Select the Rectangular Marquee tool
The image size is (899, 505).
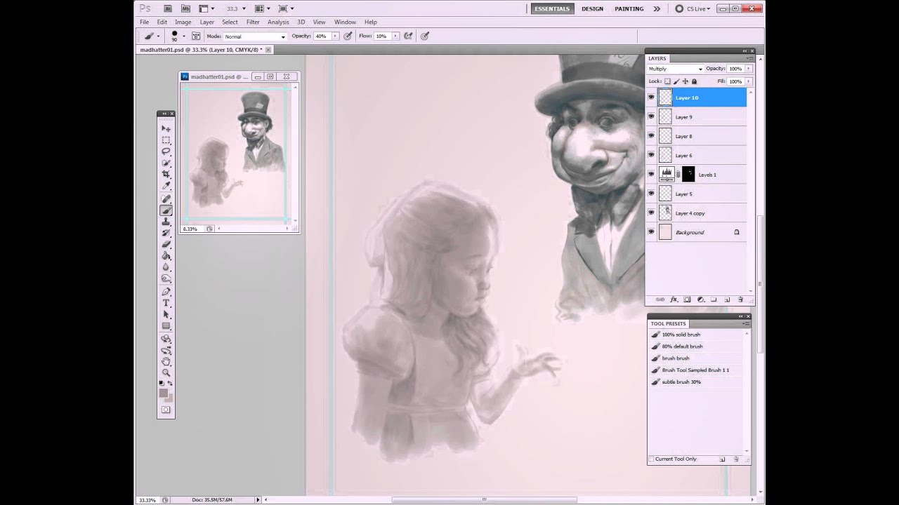166,140
